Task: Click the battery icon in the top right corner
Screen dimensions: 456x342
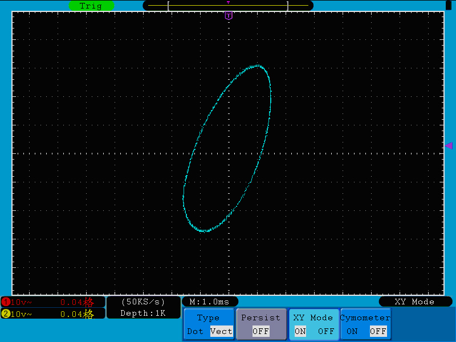Action: (x=448, y=5)
